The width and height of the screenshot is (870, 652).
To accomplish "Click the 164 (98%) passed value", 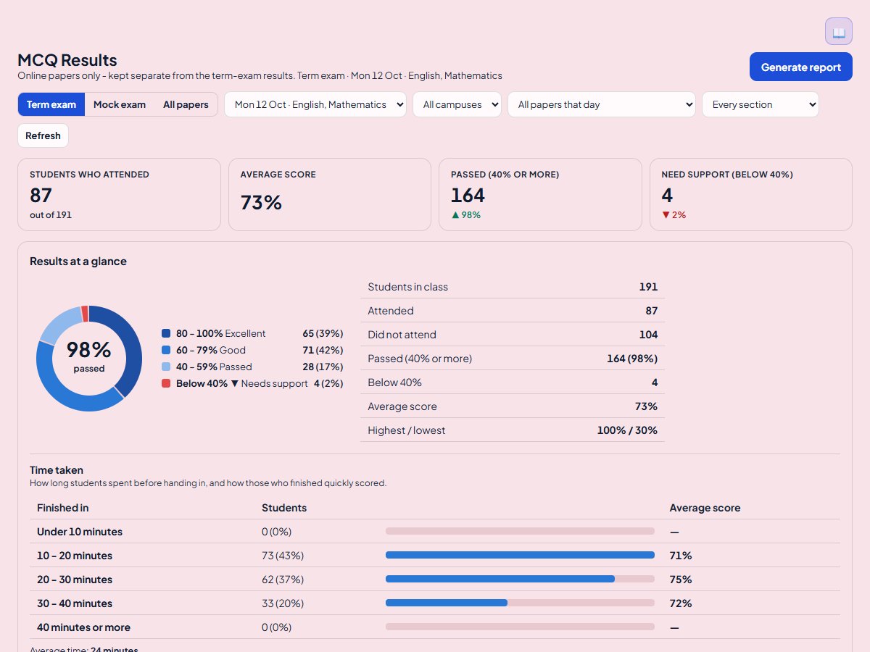I will pyautogui.click(x=632, y=359).
